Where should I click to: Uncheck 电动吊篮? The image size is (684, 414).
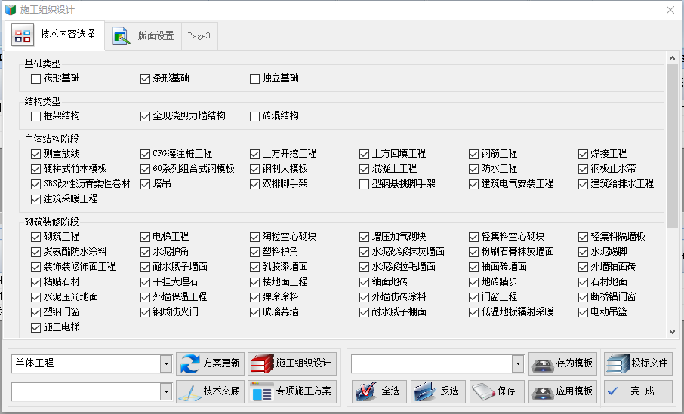[x=584, y=312]
